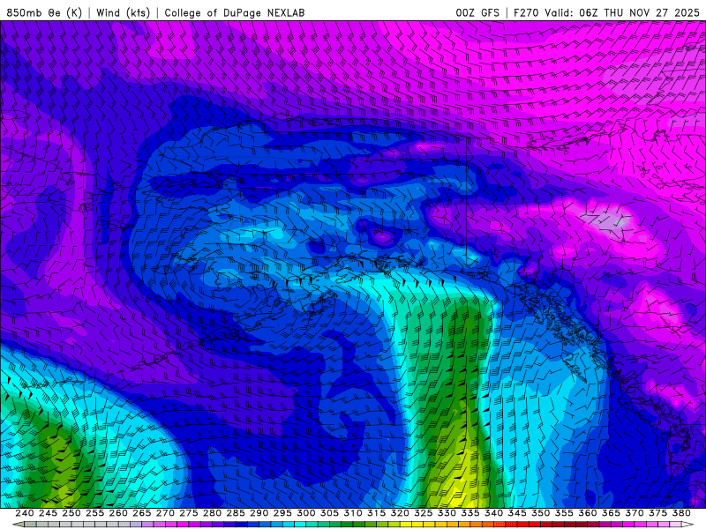
Task: Click the 240 value on the color scale
Action: 25,513
